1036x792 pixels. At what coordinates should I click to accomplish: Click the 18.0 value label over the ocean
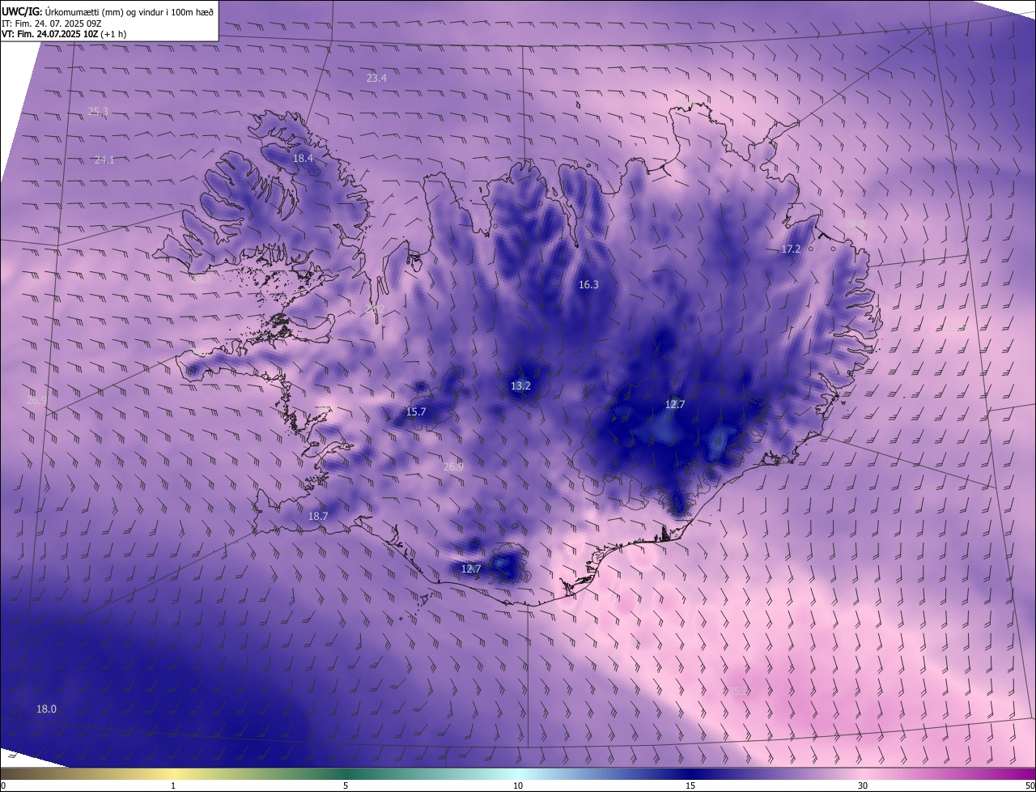click(47, 709)
